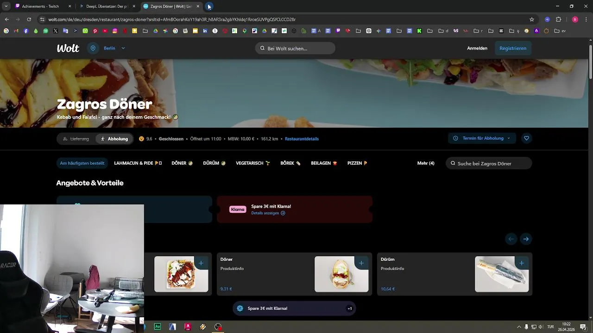593x333 pixels.
Task: Select the PIZZEN category tab
Action: [x=357, y=163]
